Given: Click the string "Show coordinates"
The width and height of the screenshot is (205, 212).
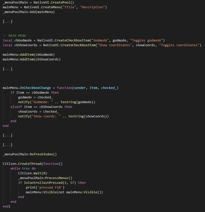Looking at the screenshot, I should coord(115,45).
